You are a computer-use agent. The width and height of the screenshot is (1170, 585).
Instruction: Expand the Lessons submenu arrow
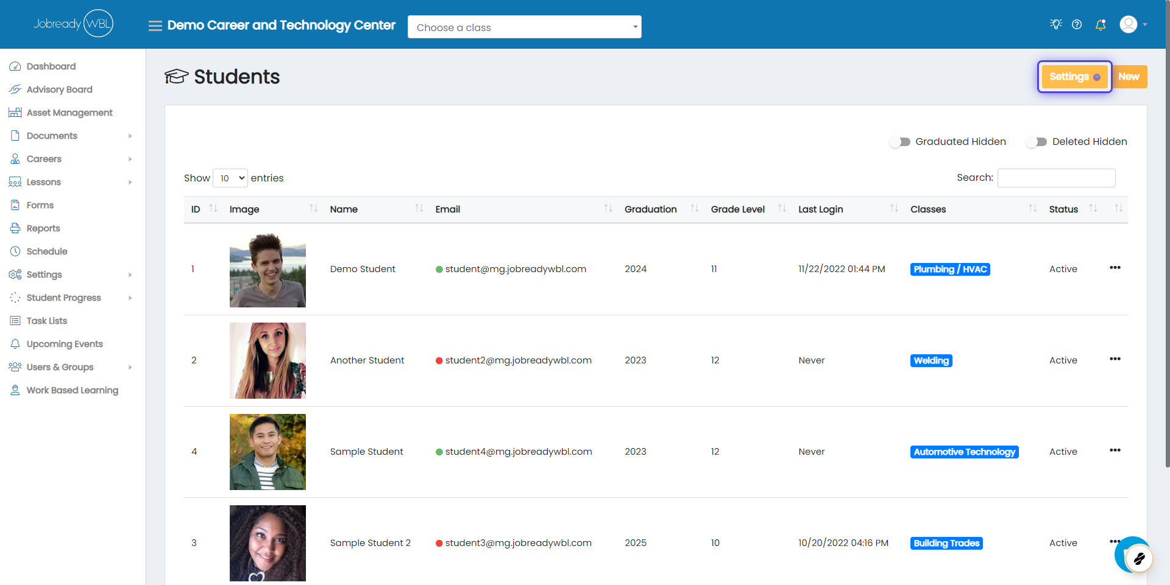click(130, 182)
